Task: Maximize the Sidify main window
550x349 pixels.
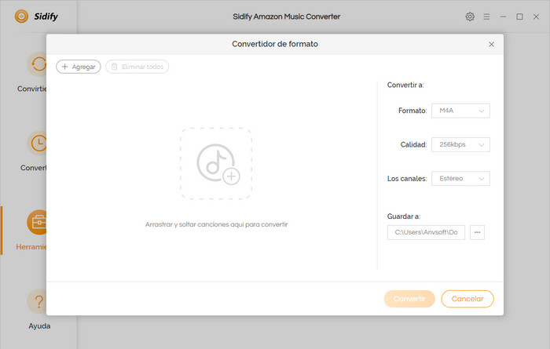Action: pyautogui.click(x=519, y=16)
